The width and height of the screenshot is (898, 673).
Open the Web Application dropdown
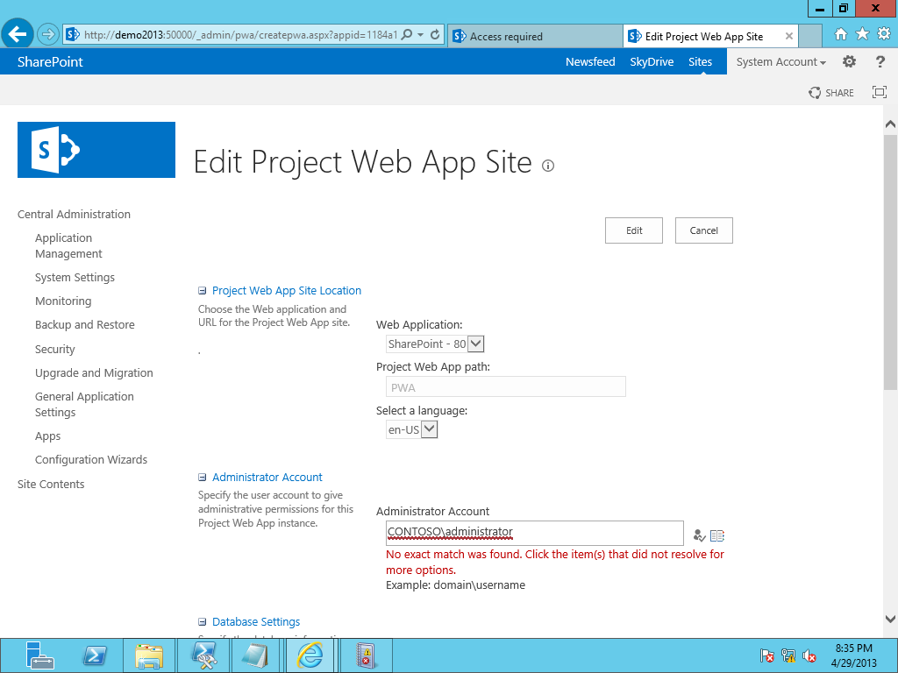coord(435,344)
